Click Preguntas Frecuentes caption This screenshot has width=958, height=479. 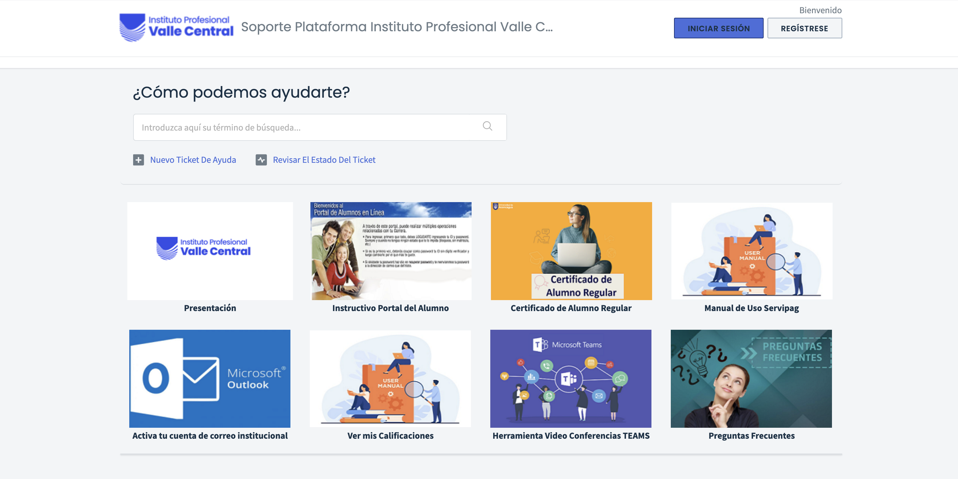[x=751, y=435]
